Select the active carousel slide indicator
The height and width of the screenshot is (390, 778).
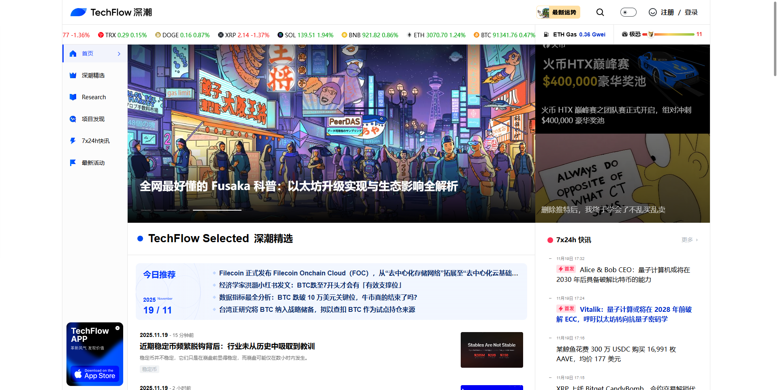coord(217,210)
